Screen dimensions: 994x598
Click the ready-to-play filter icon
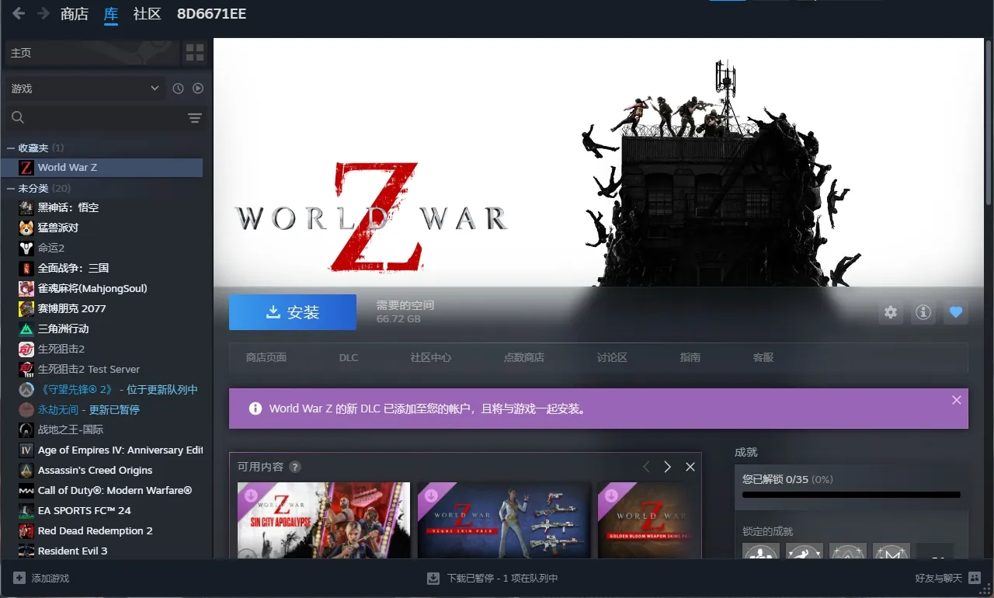[x=198, y=89]
